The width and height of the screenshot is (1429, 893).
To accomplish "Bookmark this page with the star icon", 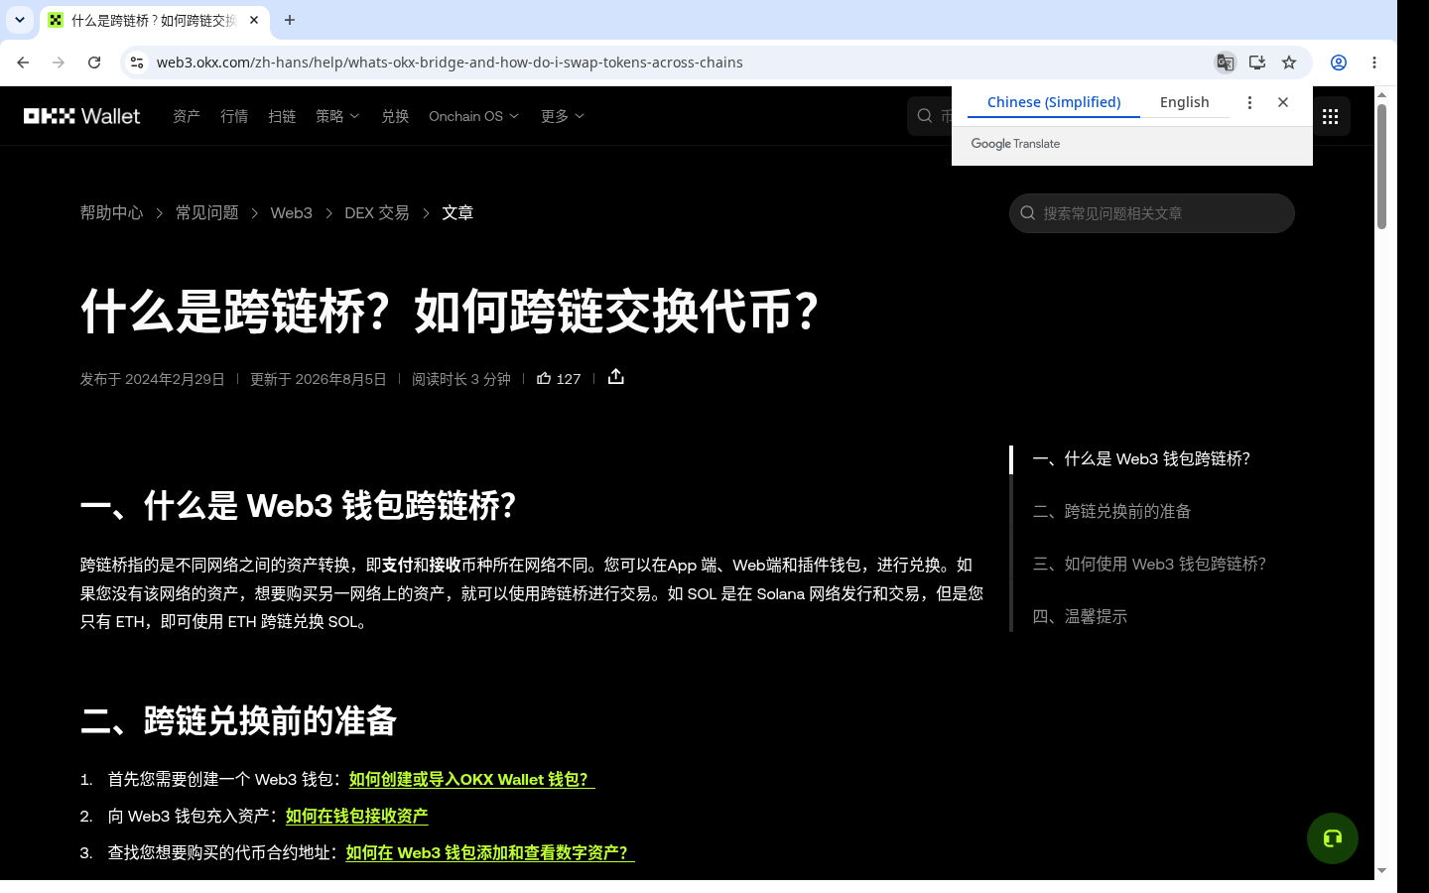I will coord(1289,63).
